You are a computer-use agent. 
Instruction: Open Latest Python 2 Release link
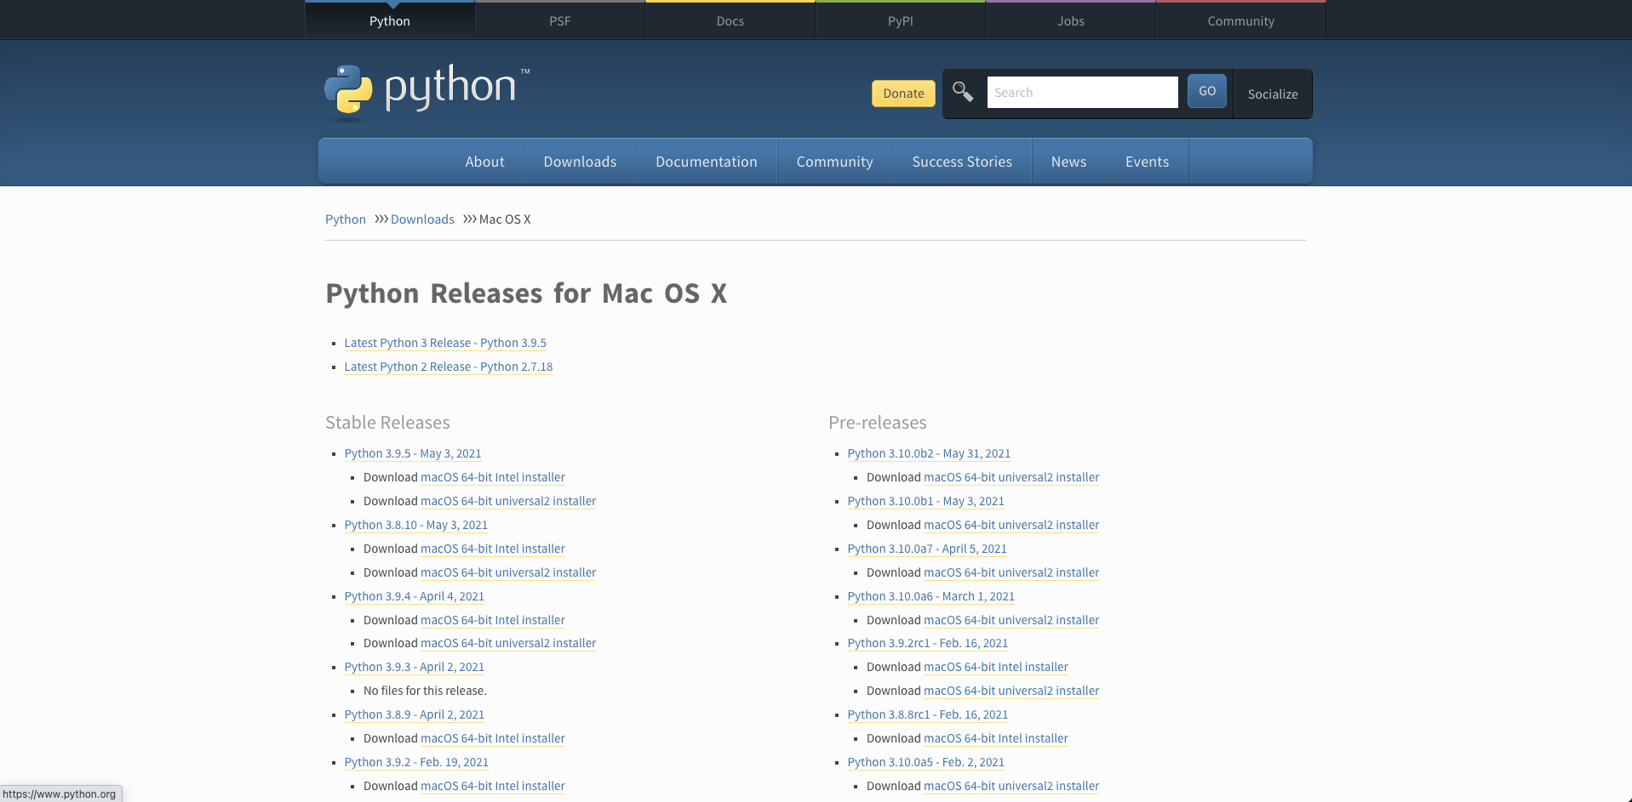tap(449, 367)
